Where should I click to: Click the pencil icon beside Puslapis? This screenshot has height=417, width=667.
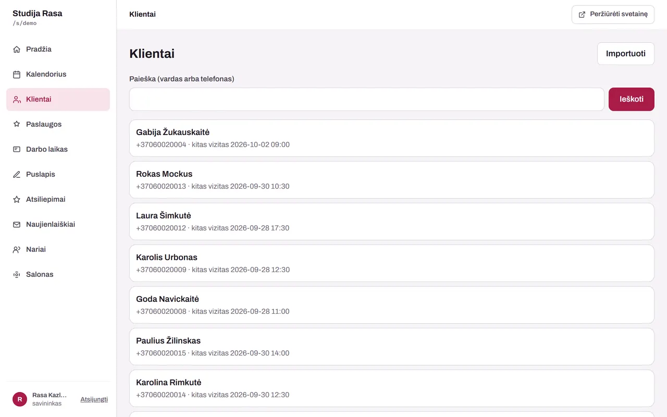click(x=17, y=175)
